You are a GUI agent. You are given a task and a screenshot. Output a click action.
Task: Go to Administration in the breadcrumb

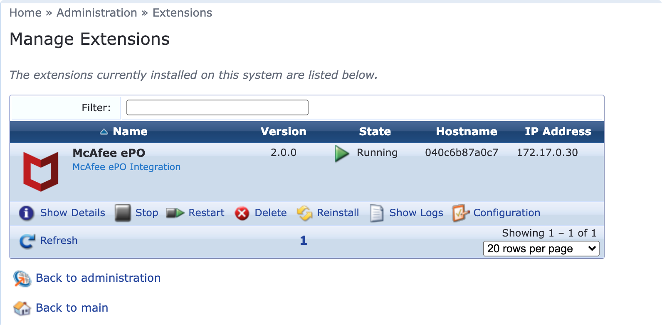[x=97, y=13]
